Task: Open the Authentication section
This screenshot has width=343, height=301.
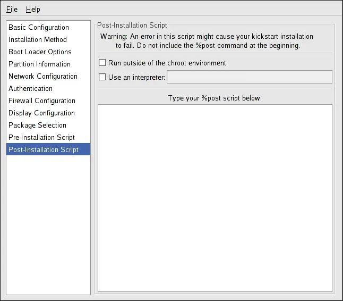Action: click(31, 88)
